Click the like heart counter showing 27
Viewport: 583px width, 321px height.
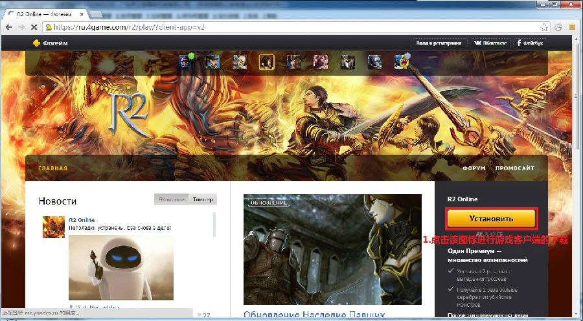click(204, 315)
